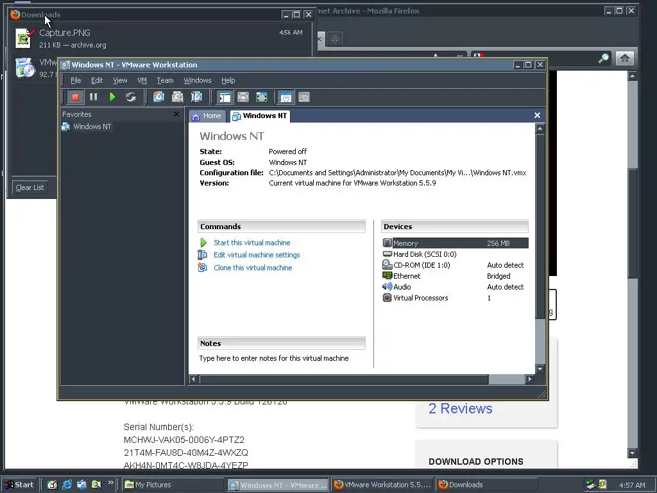Switch to the Home tab
This screenshot has width=657, height=493.
pos(207,116)
